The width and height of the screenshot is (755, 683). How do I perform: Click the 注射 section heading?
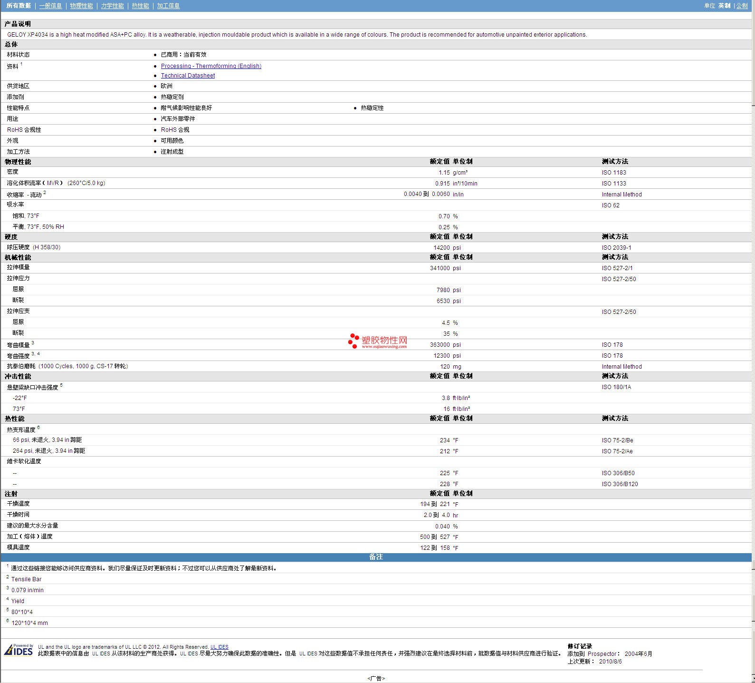coord(11,494)
